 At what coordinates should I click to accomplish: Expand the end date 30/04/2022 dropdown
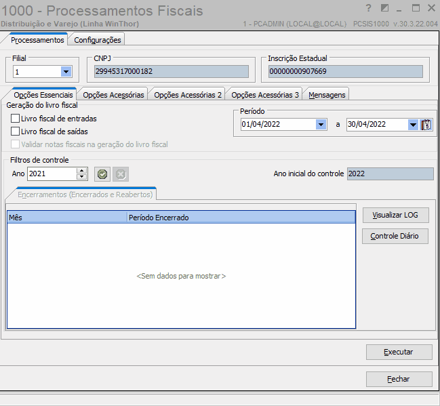click(413, 125)
